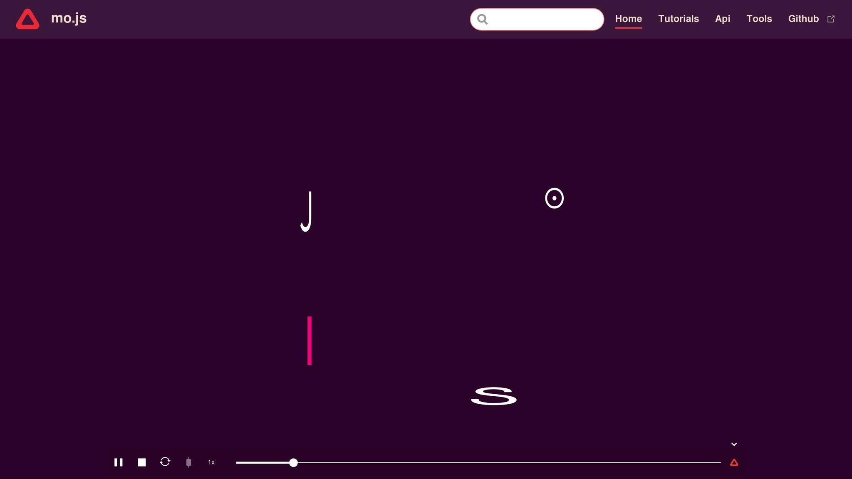Select the speed graph icon in player controls
The width and height of the screenshot is (852, 479).
pyautogui.click(x=189, y=462)
